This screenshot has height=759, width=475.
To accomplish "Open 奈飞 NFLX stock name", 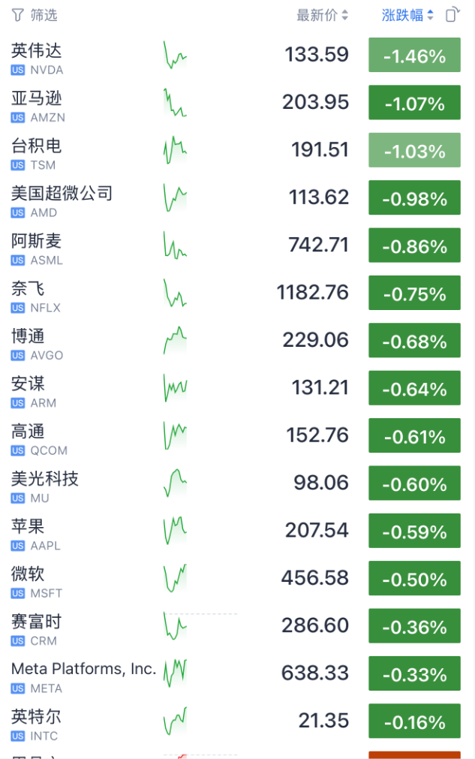I will click(28, 288).
